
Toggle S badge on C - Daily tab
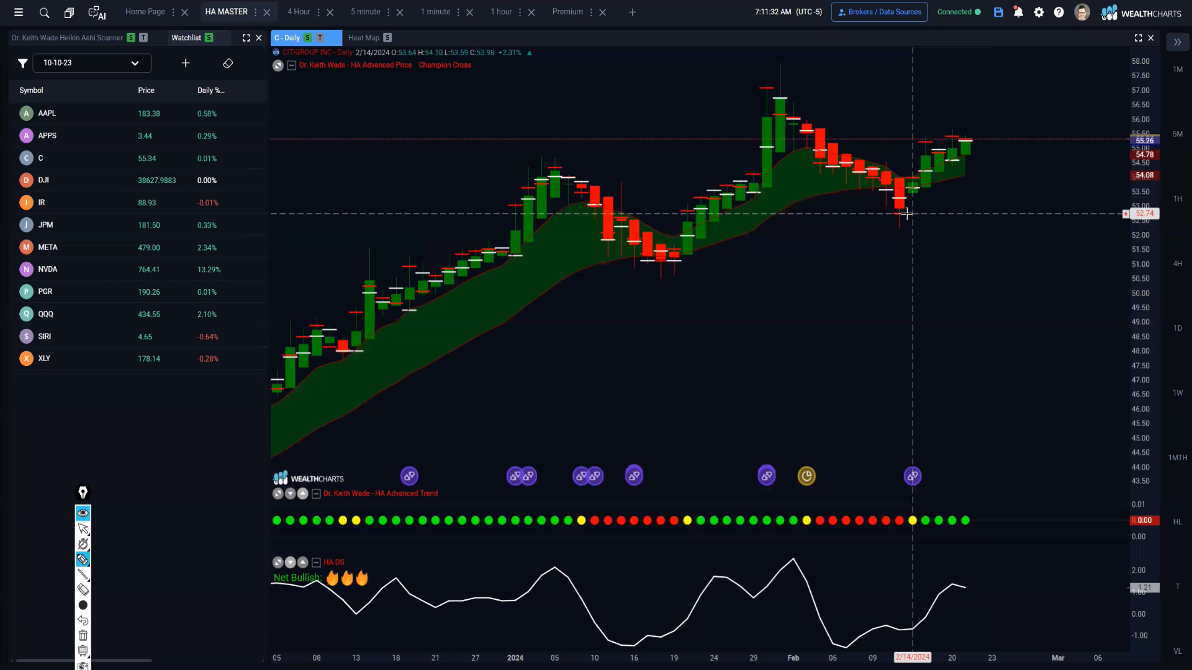click(307, 38)
